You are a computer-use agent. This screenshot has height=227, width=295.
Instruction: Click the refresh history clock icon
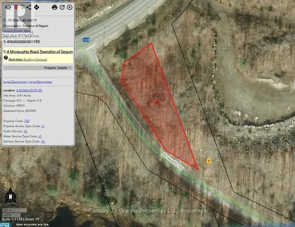coord(62,7)
